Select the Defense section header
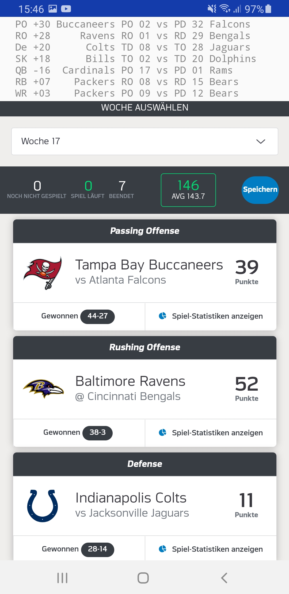This screenshot has height=594, width=289. (144, 464)
